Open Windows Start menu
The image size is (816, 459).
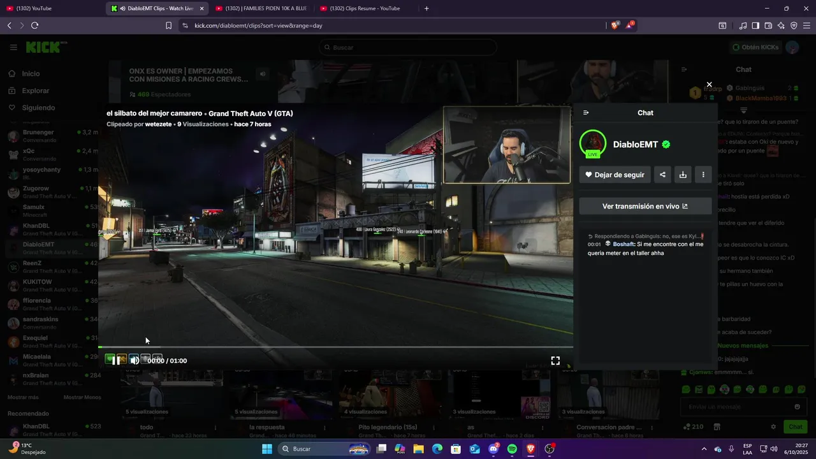pyautogui.click(x=266, y=449)
